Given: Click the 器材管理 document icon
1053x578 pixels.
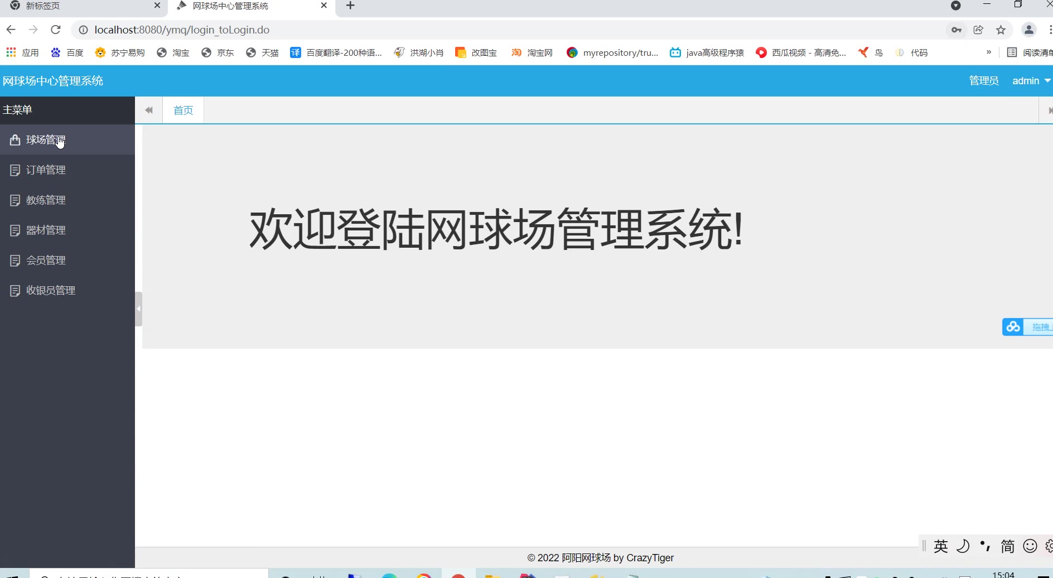Looking at the screenshot, I should [x=15, y=230].
